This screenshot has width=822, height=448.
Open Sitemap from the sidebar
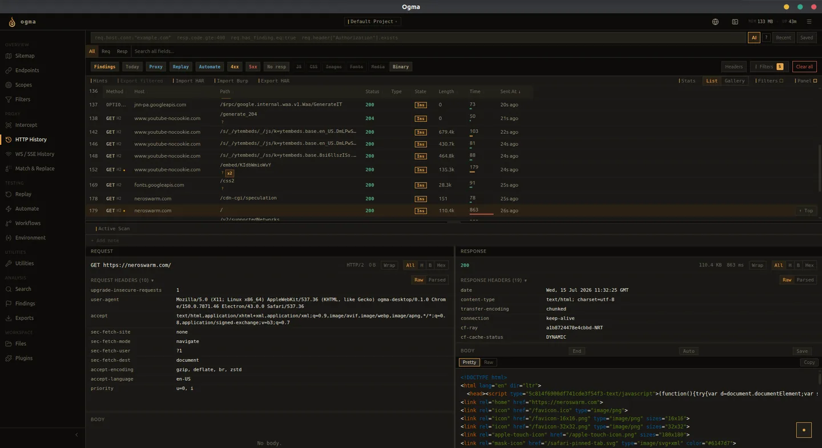coord(25,56)
